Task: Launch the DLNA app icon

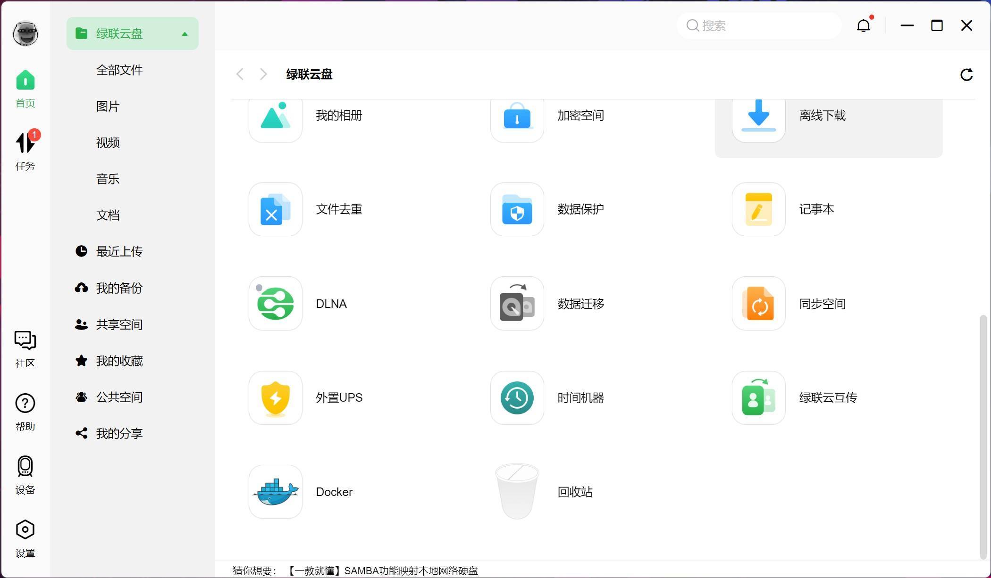Action: click(276, 304)
